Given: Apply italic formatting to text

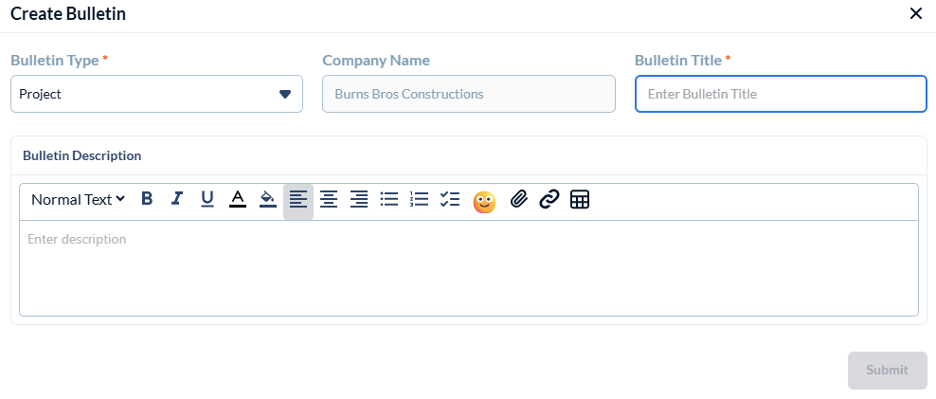Looking at the screenshot, I should 177,199.
